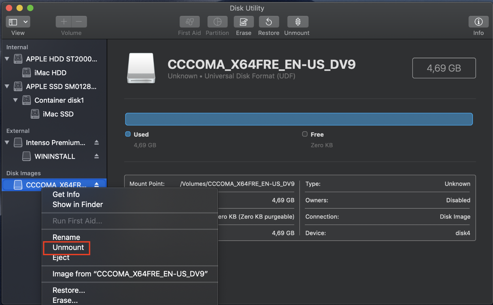Choose Unmount from the context menu

(x=68, y=247)
